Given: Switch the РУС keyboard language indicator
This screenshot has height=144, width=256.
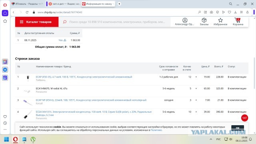Looking at the screenshot, I should coord(218,139).
